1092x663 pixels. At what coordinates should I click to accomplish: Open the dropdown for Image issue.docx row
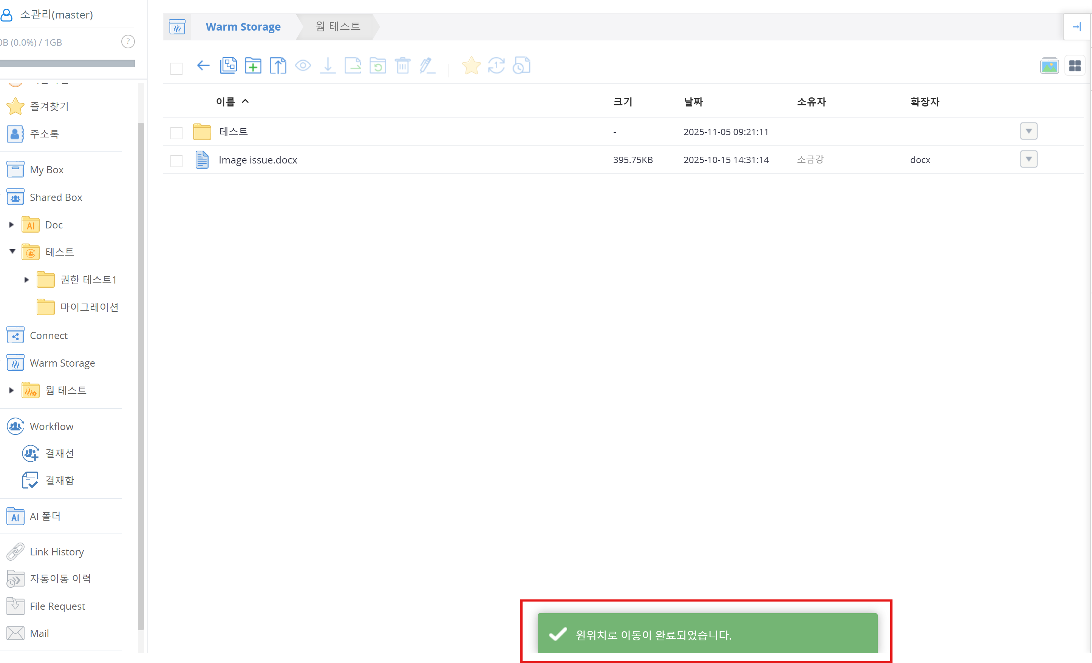coord(1029,159)
